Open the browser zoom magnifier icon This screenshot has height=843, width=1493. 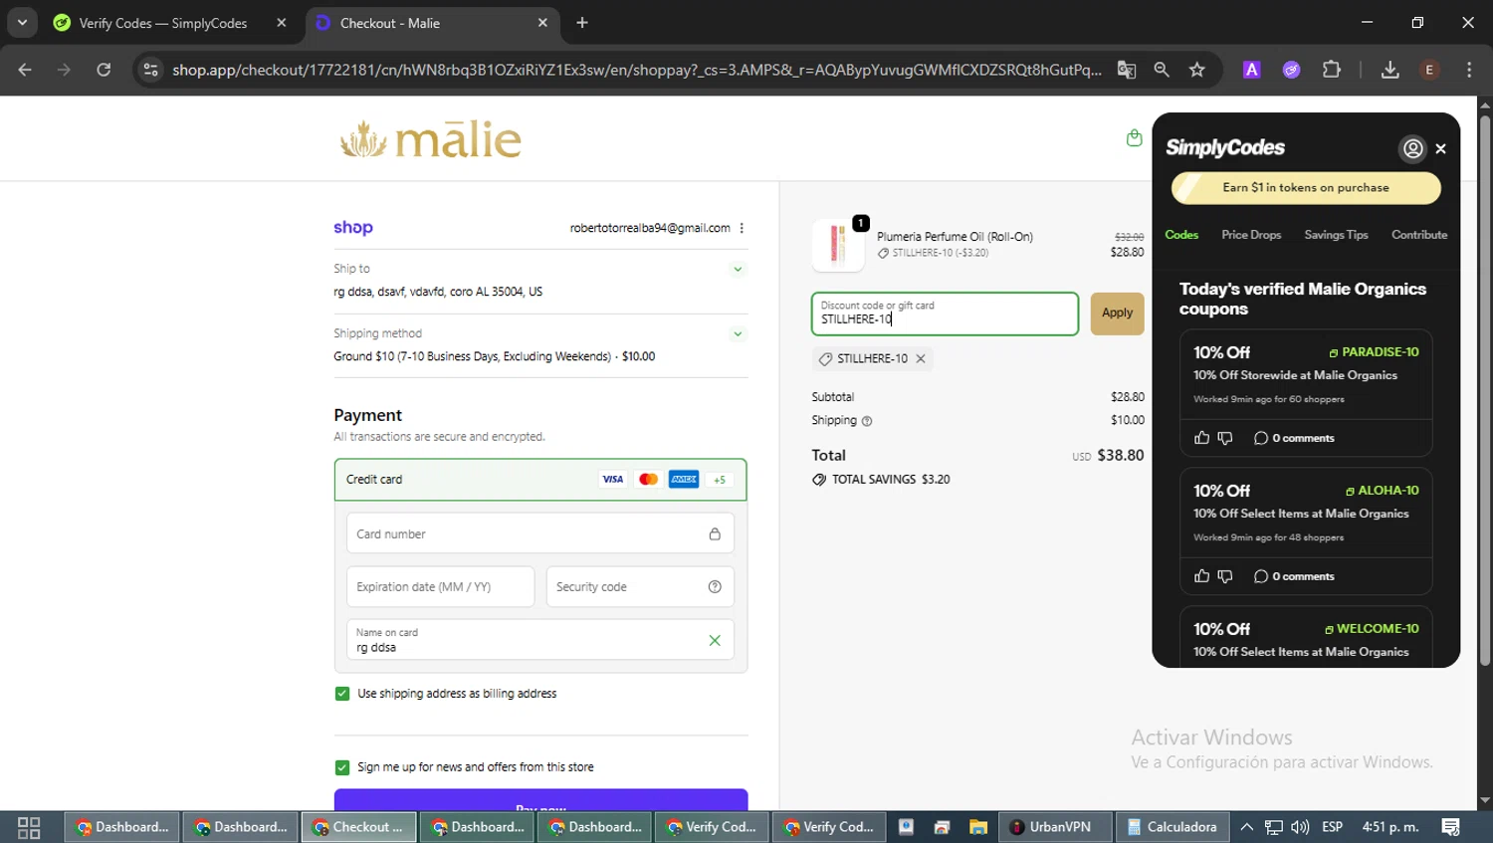click(x=1162, y=70)
